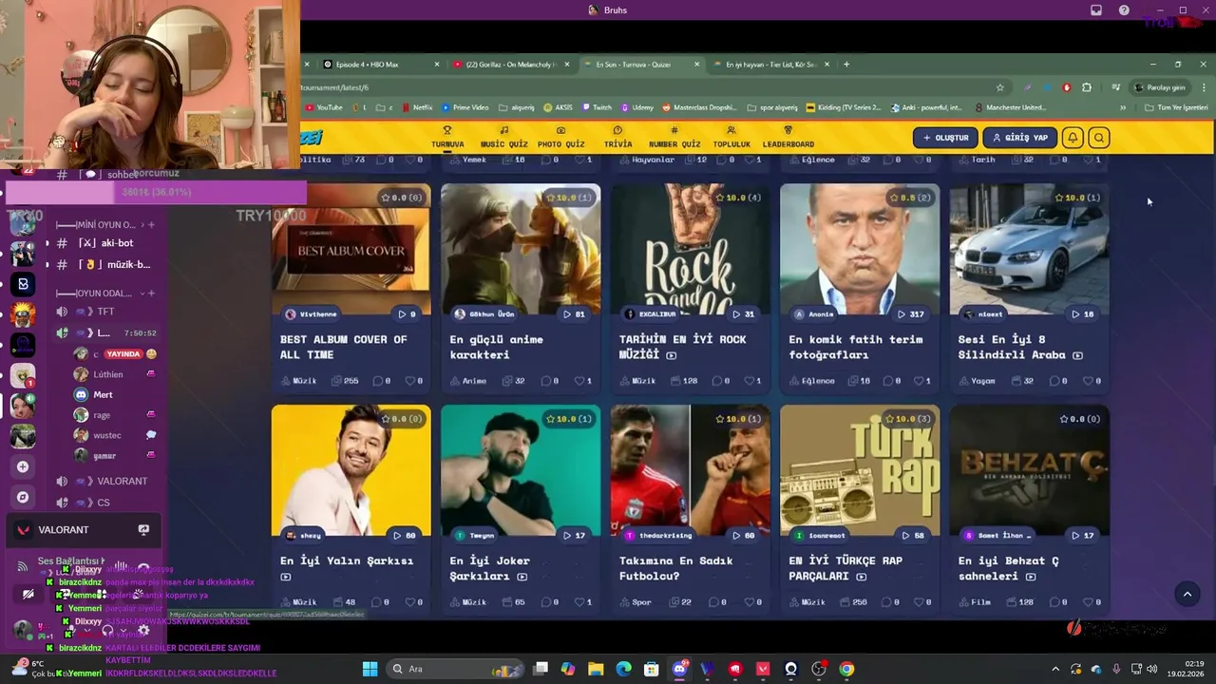Open En İyi Joker Şarkıları title
This screenshot has height=684, width=1216.
tap(490, 568)
